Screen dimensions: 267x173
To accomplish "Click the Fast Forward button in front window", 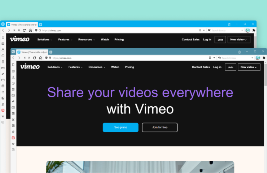I will click(29, 58).
